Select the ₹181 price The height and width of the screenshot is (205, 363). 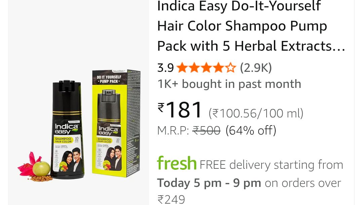(179, 110)
